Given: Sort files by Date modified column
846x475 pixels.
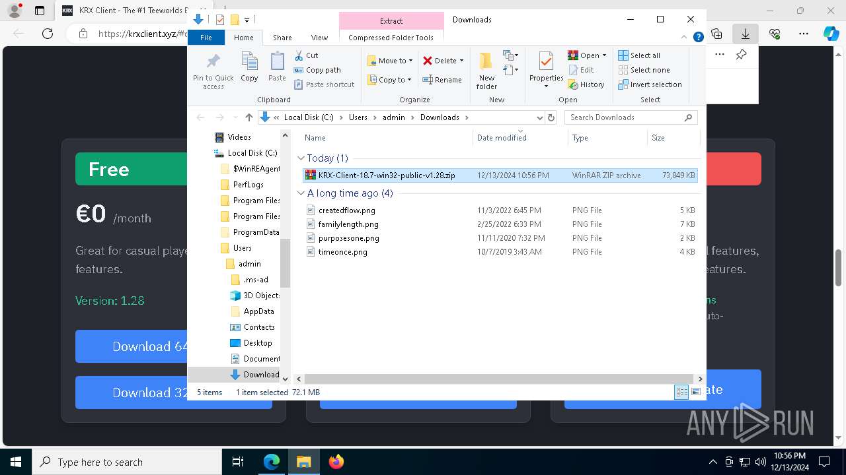Looking at the screenshot, I should [520, 138].
